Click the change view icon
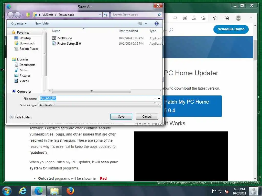This screenshot has width=262, height=196. (x=140, y=23)
